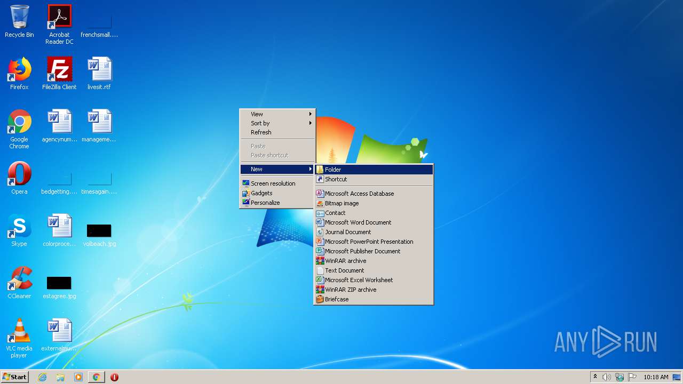
Task: Launch Internet Explorer from the taskbar
Action: [43, 377]
